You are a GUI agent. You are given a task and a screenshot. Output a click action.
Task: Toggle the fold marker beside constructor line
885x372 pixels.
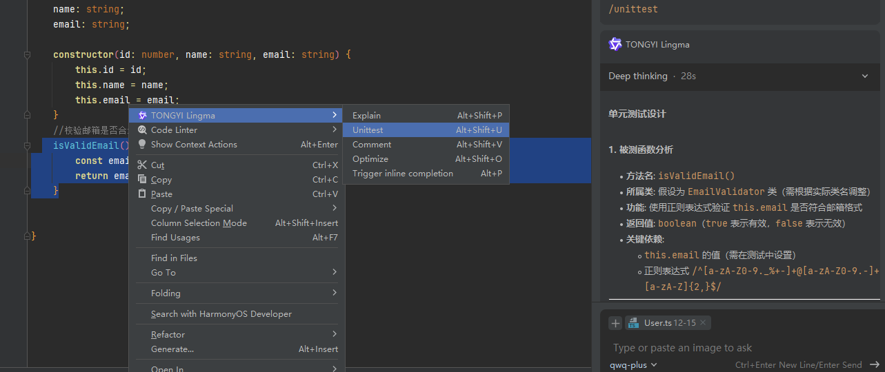click(x=28, y=54)
